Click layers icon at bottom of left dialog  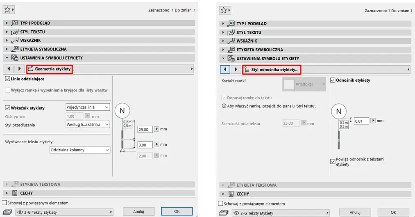coord(7,212)
